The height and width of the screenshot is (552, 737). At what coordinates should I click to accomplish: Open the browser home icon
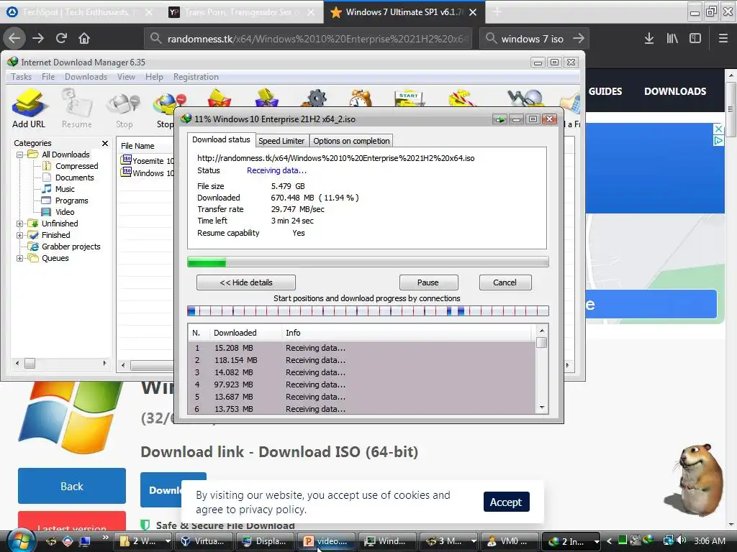(x=84, y=39)
